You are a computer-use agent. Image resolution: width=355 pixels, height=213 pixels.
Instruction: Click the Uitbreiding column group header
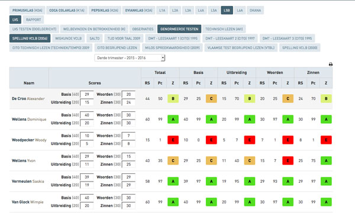[x=237, y=72]
